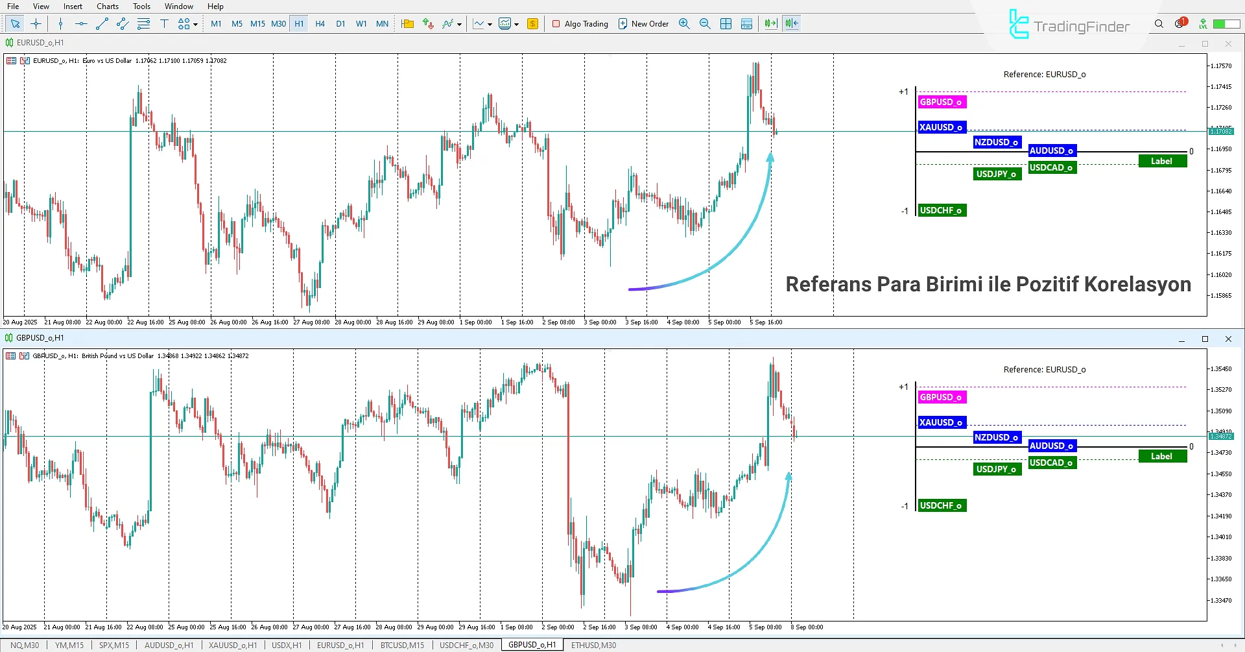1245x652 pixels.
Task: Tile charts with the grid icon
Action: click(726, 24)
